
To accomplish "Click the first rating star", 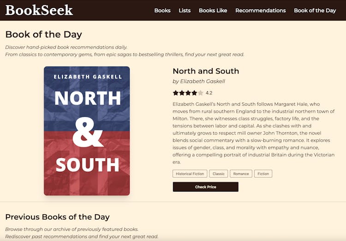I will point(176,93).
